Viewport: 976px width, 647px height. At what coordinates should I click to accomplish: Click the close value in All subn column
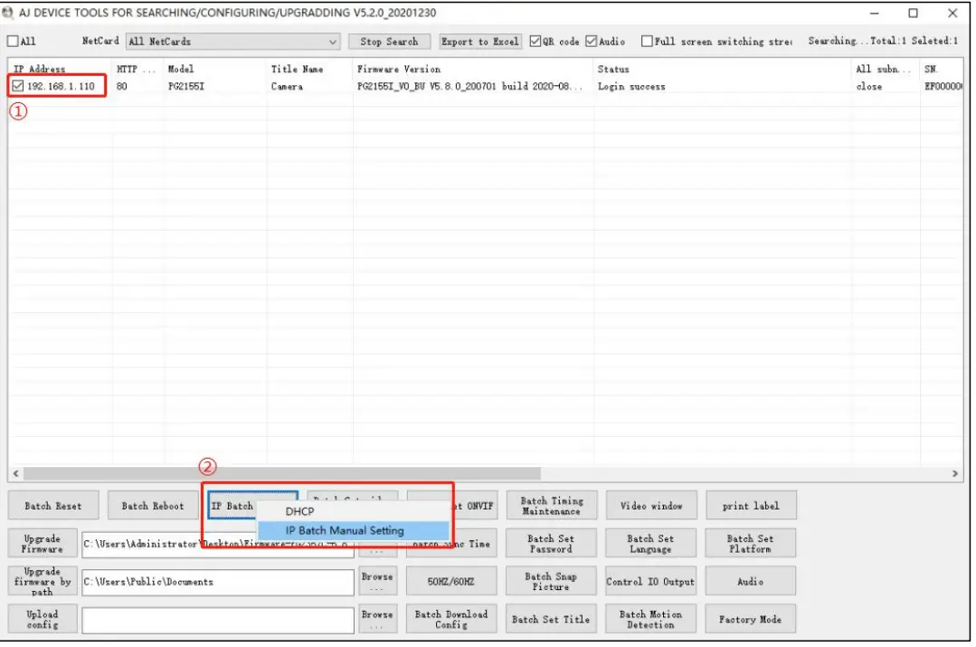pyautogui.click(x=869, y=87)
